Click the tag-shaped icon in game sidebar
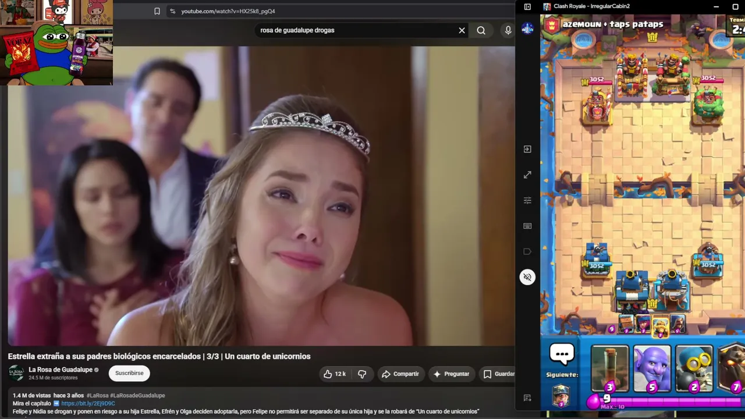745x419 pixels. (x=527, y=251)
